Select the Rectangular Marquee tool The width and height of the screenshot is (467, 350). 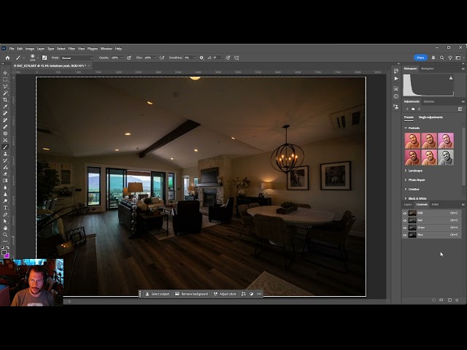pyautogui.click(x=5, y=79)
